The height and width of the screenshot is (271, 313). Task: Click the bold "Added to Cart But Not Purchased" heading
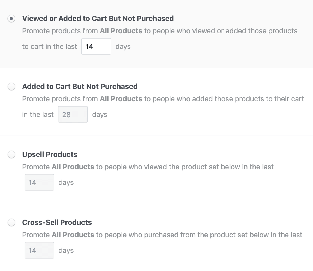point(80,87)
